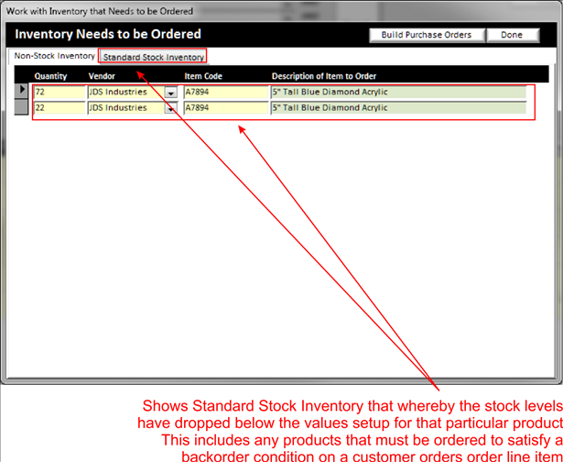
Task: Expand the vendor dropdown arrow in the 72 quantity row
Action: pyautogui.click(x=171, y=93)
